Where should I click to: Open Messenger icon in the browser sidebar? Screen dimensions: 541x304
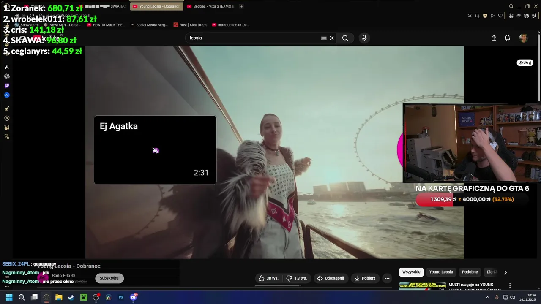(7, 95)
